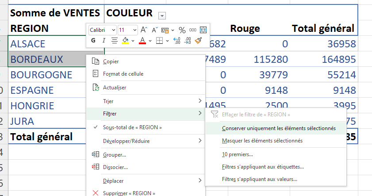Click the center alignment icon
The image size is (372, 196).
pos(114,41)
